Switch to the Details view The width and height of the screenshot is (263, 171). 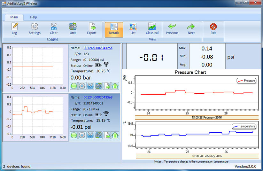pyautogui.click(x=114, y=29)
